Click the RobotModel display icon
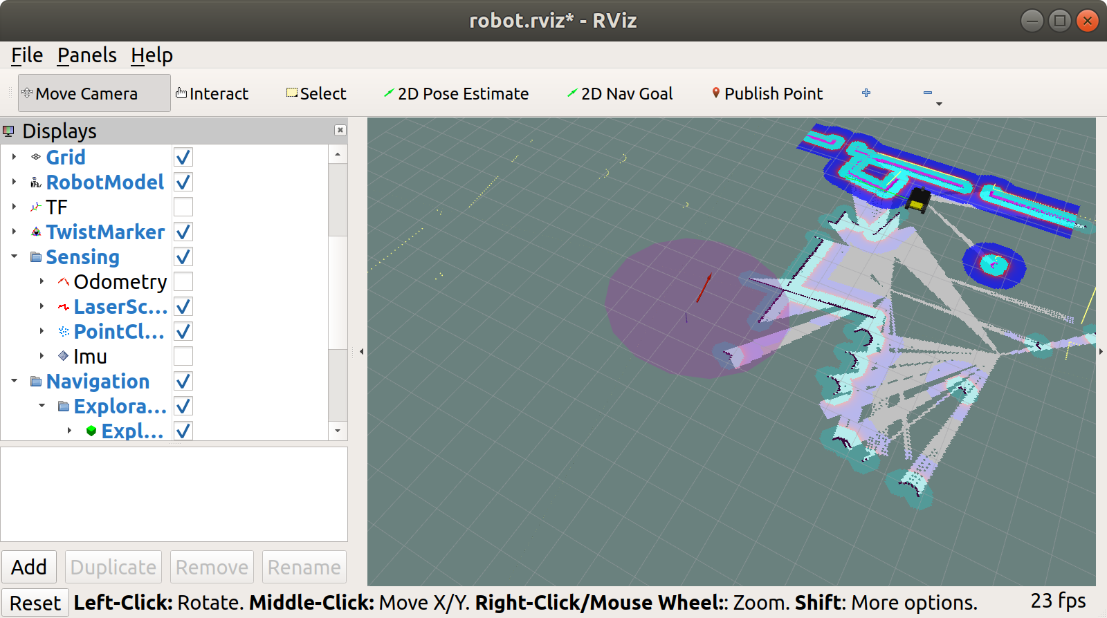The height and width of the screenshot is (618, 1107). 36,182
